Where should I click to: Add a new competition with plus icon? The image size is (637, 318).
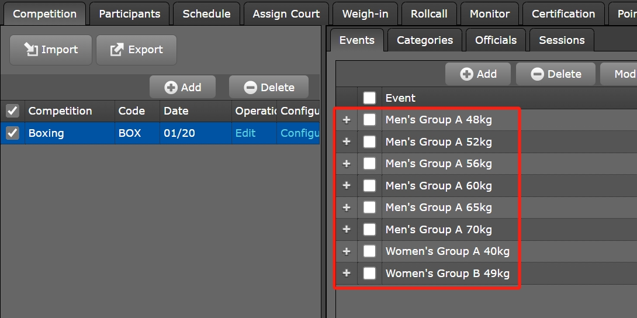tap(171, 88)
